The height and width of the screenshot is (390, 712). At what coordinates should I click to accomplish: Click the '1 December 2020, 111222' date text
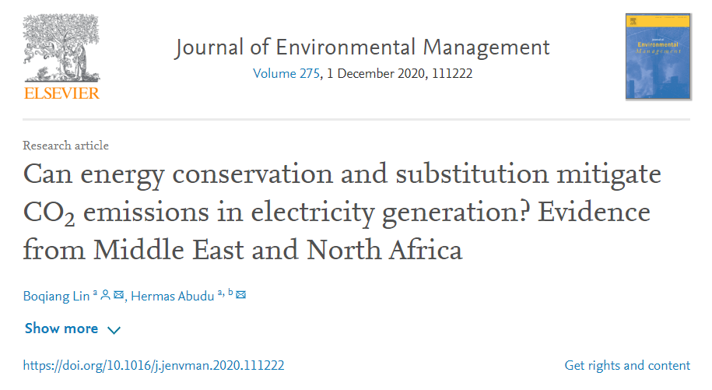coord(396,74)
